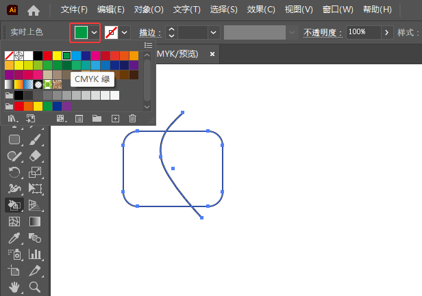The width and height of the screenshot is (422, 296).
Task: Click the 描边 stroke label link
Action: (x=150, y=33)
